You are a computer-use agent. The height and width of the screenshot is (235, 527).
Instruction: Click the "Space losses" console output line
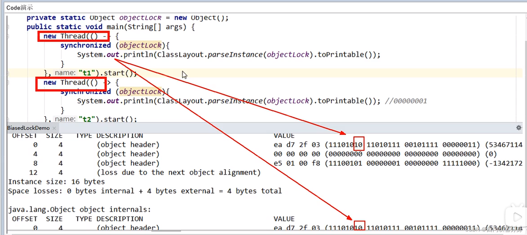(145, 191)
